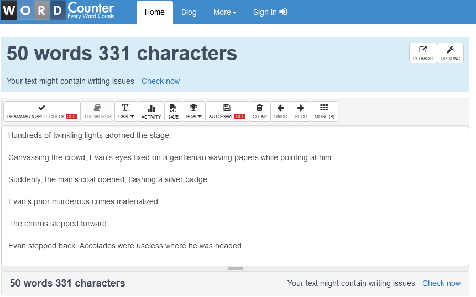This screenshot has width=476, height=297.
Task: Click the top Check now link
Action: (x=160, y=81)
